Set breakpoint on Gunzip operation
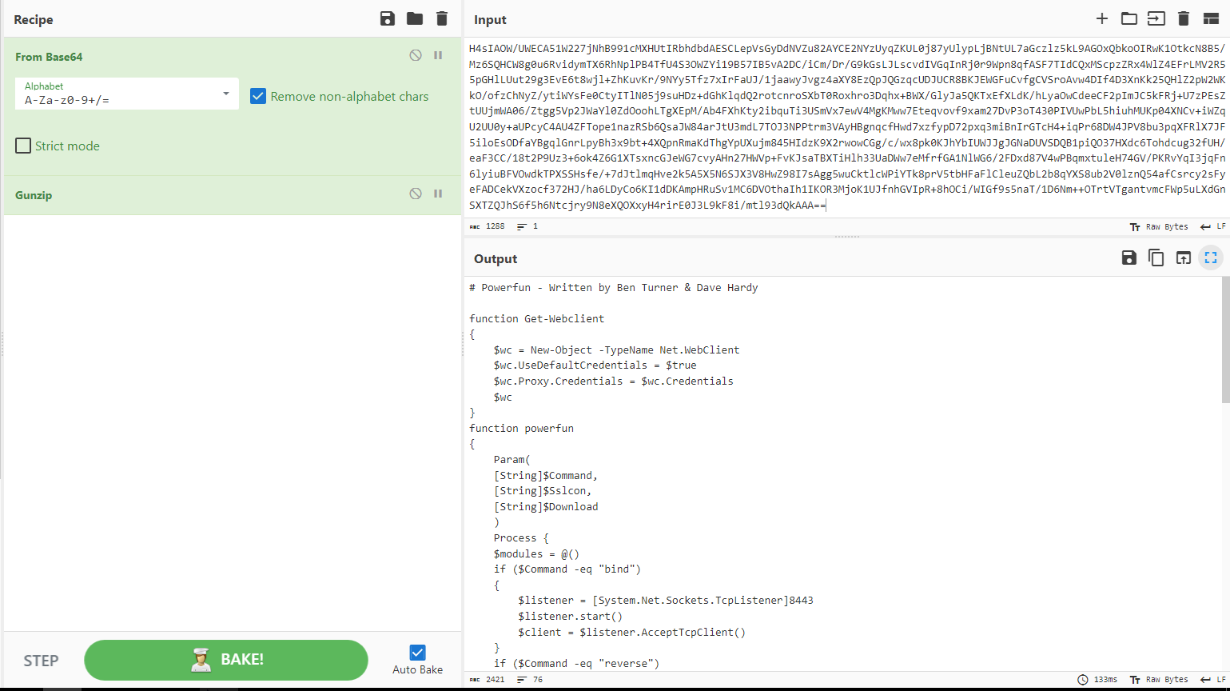 pyautogui.click(x=438, y=194)
